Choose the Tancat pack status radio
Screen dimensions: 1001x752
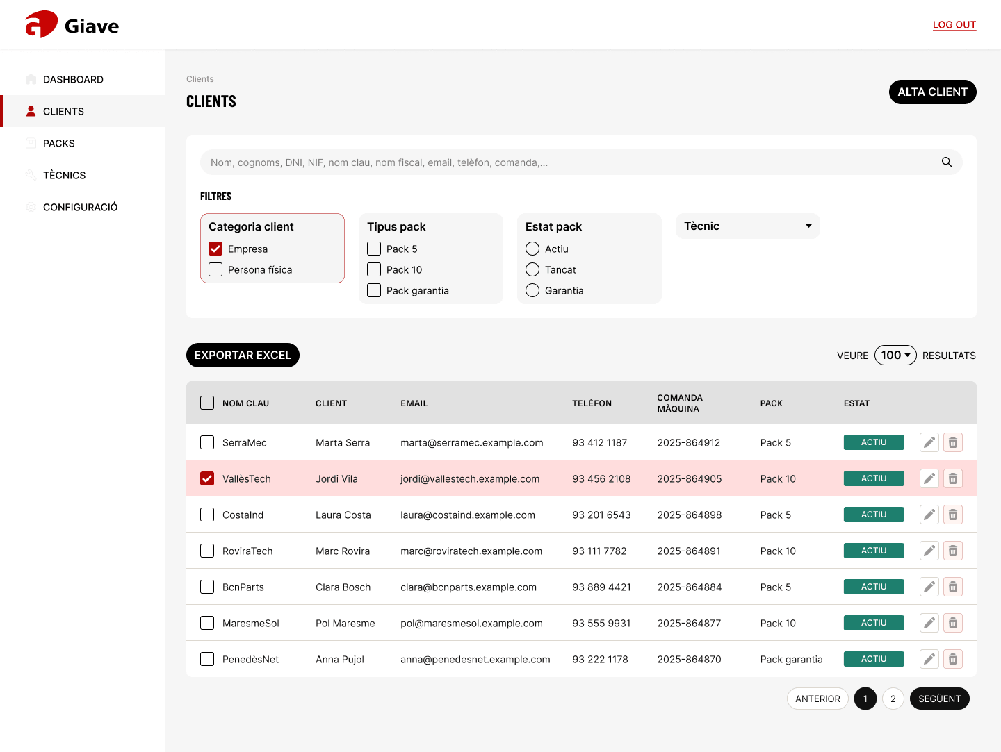[x=532, y=269]
